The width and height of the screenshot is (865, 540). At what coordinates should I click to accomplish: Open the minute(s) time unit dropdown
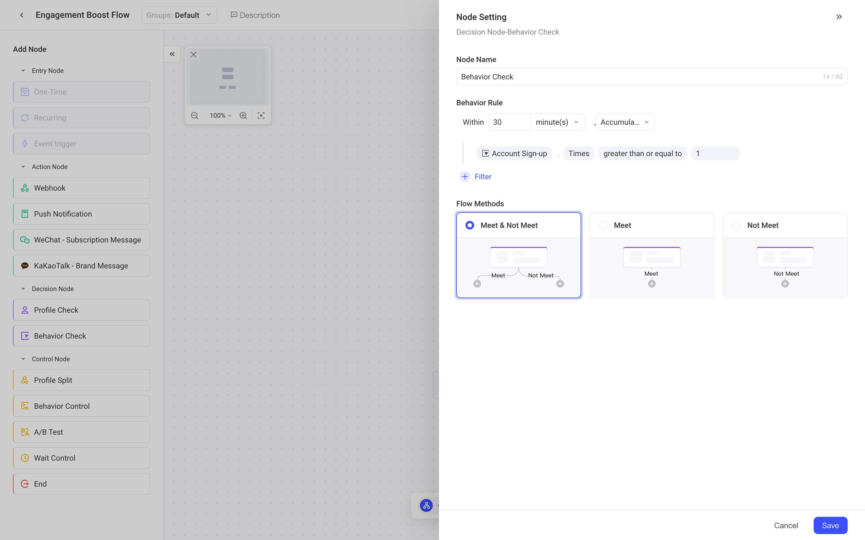(x=557, y=122)
